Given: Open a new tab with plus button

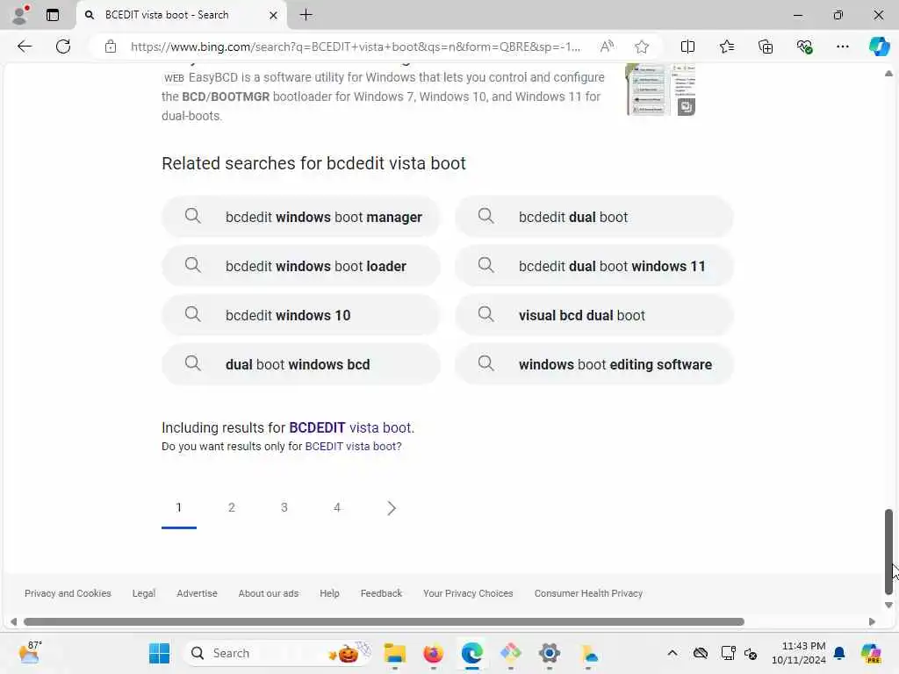Looking at the screenshot, I should 306,15.
